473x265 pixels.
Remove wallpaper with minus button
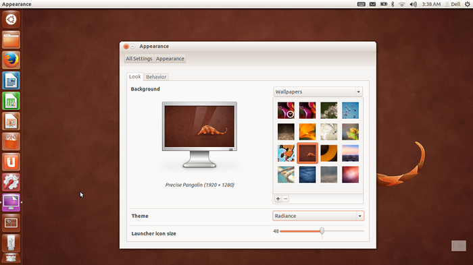pyautogui.click(x=286, y=199)
